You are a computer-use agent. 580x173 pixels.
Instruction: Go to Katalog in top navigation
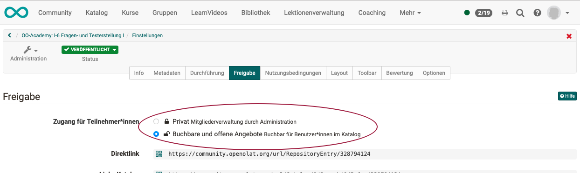(97, 13)
